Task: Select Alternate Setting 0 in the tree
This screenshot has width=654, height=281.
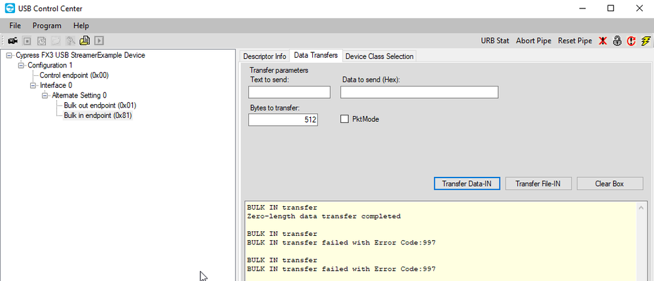Action: tap(79, 95)
